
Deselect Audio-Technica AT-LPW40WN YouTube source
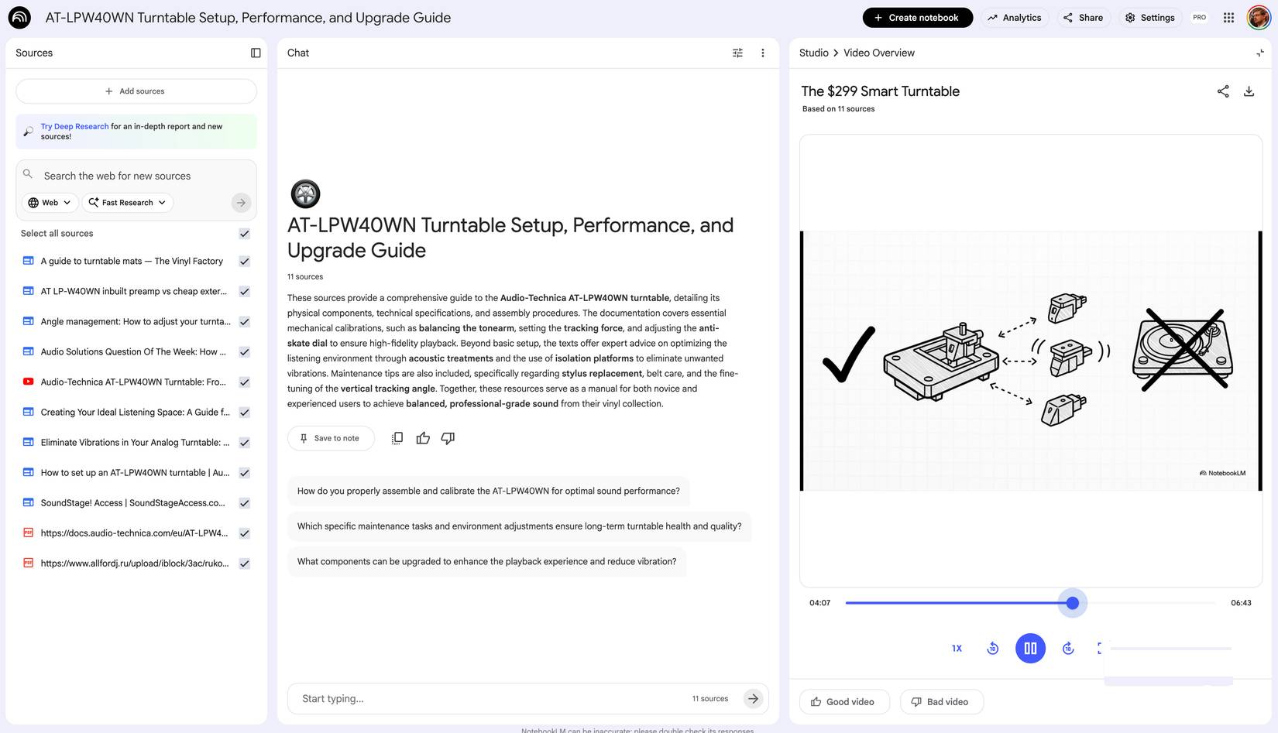[244, 382]
